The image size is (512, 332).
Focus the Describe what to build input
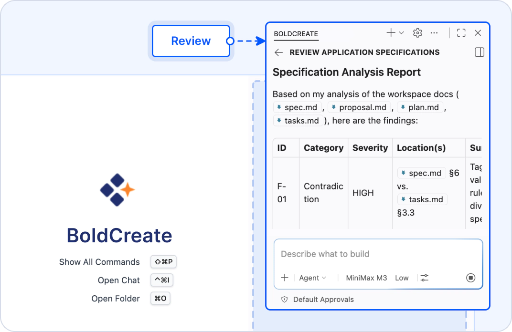coord(378,254)
